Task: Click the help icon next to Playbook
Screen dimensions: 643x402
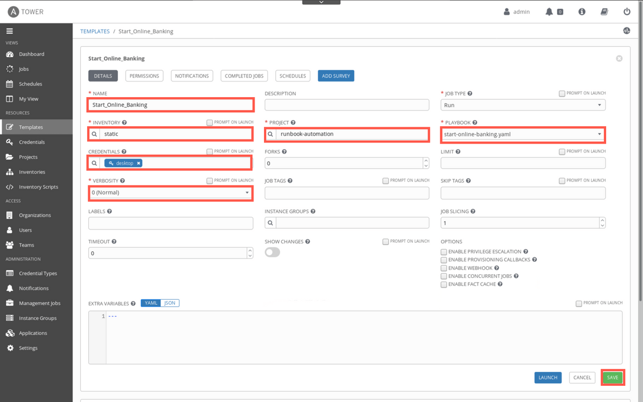Action: tap(475, 123)
